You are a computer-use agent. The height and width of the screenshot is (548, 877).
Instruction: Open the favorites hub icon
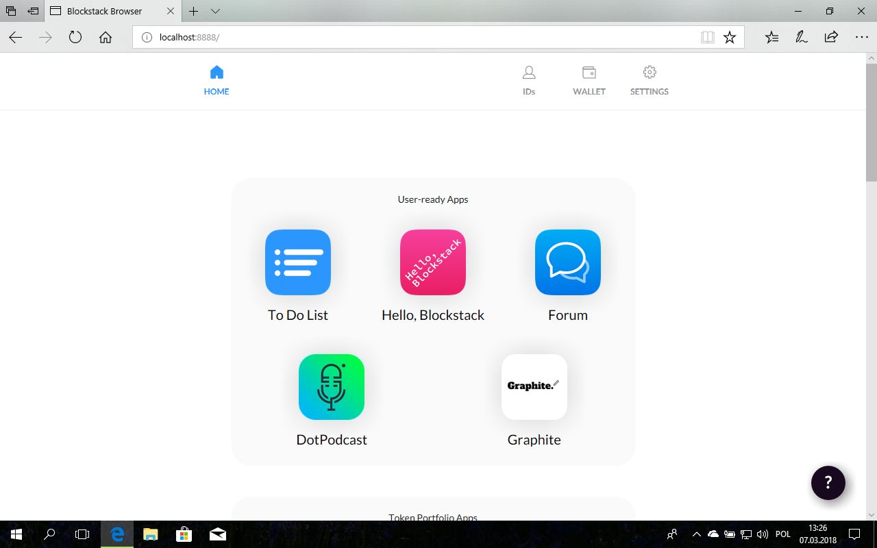[x=771, y=38]
